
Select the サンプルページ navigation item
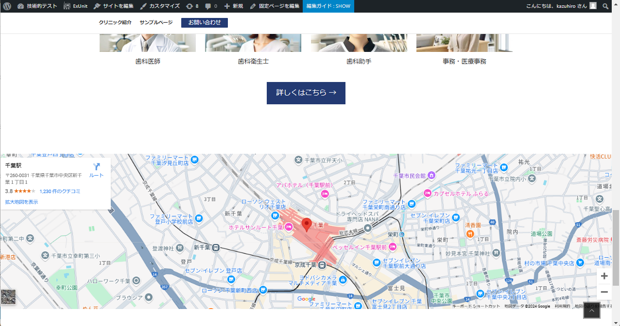156,23
